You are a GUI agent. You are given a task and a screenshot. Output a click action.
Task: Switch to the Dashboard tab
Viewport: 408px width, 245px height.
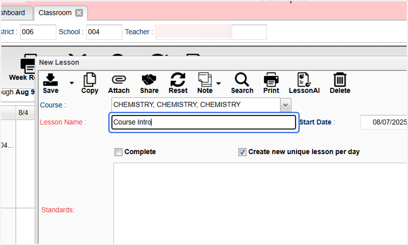click(13, 13)
